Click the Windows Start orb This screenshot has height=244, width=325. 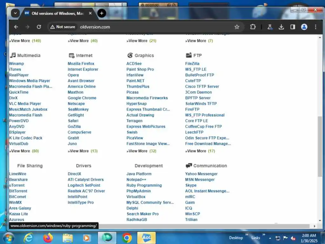(x=8, y=238)
